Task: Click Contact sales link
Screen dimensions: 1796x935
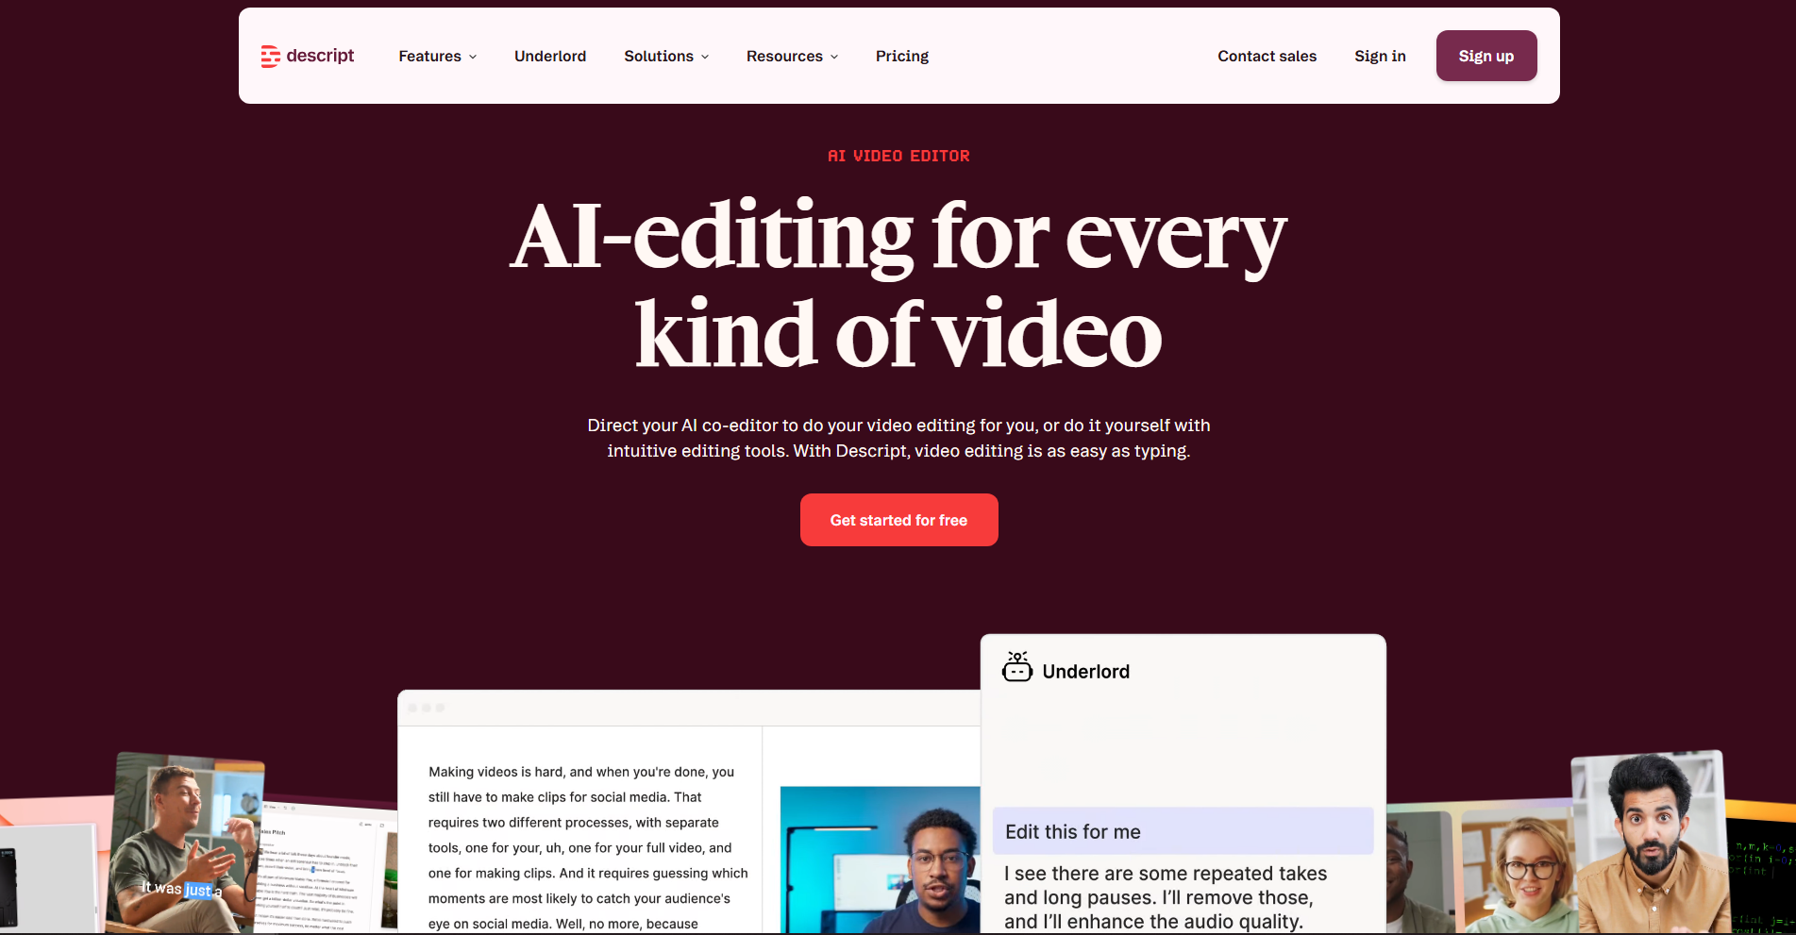Action: (x=1267, y=57)
